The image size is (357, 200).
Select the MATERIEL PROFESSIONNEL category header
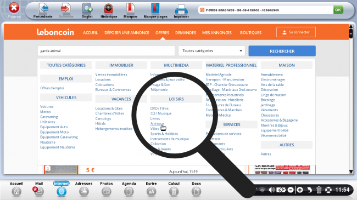231,65
